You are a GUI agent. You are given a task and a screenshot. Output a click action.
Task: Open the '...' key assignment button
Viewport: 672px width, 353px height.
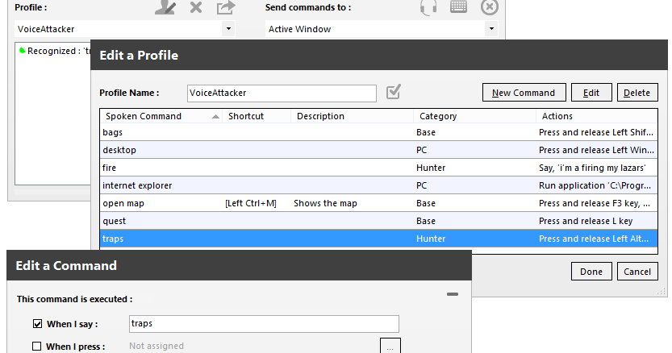coord(390,346)
